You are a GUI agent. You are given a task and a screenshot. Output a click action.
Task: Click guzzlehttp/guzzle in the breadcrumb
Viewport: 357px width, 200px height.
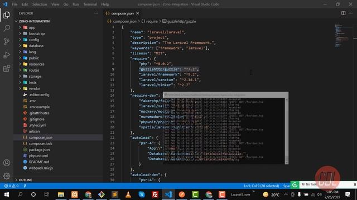181,21
